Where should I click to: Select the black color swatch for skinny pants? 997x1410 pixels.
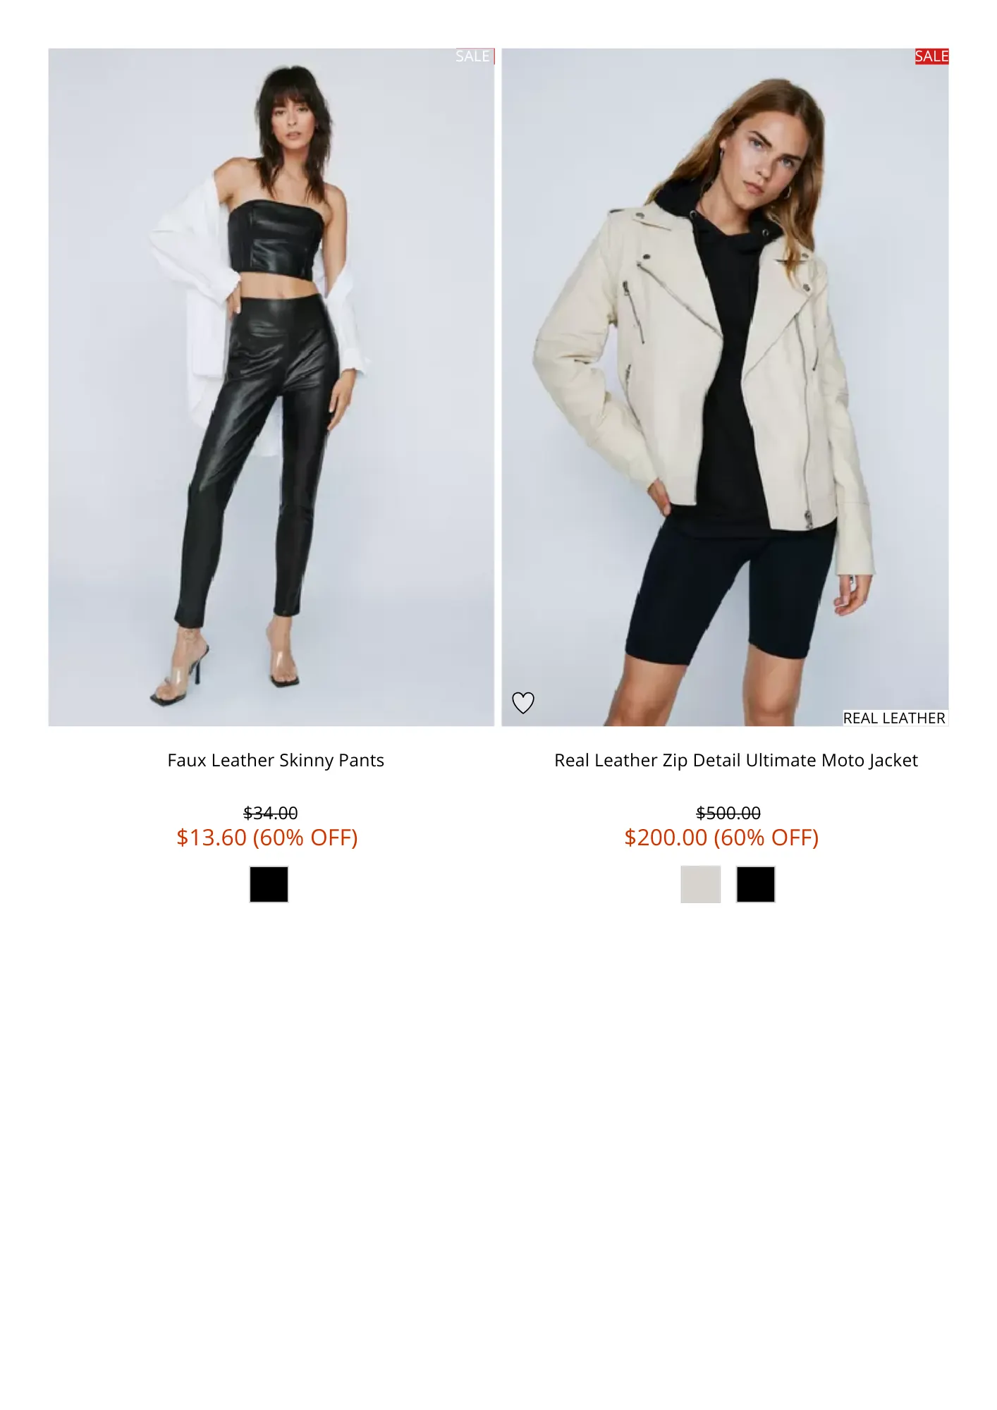(269, 884)
